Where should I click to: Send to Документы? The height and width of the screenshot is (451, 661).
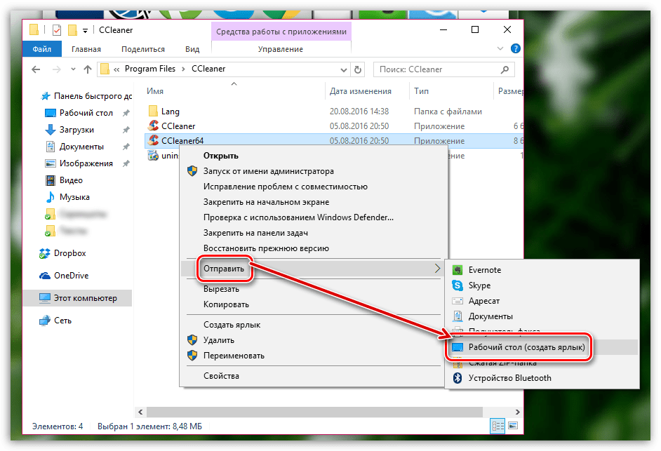coord(490,316)
